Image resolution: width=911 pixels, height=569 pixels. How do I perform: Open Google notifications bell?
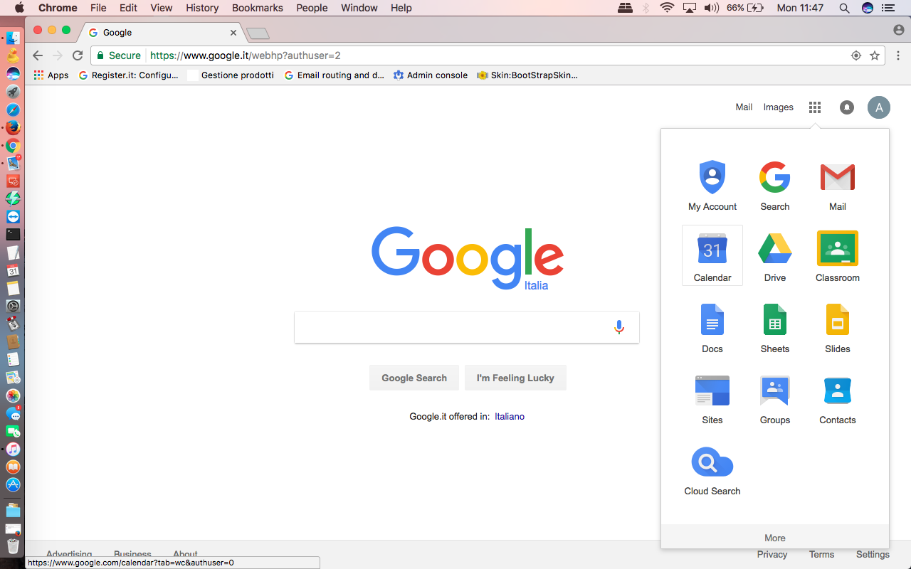tap(847, 107)
